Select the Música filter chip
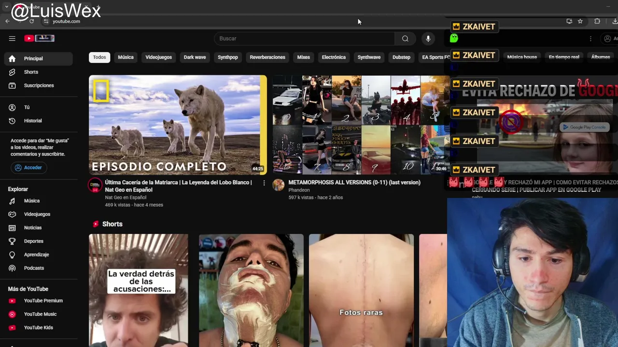 click(126, 57)
